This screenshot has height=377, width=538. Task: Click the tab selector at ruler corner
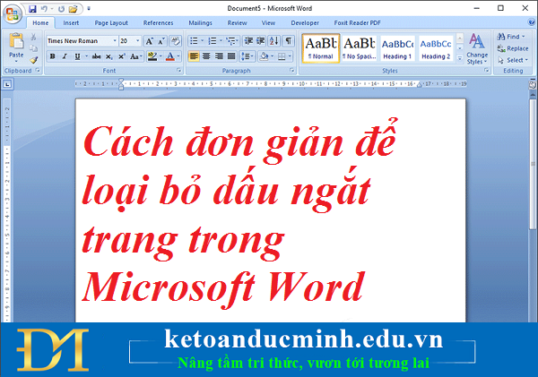pyautogui.click(x=8, y=84)
